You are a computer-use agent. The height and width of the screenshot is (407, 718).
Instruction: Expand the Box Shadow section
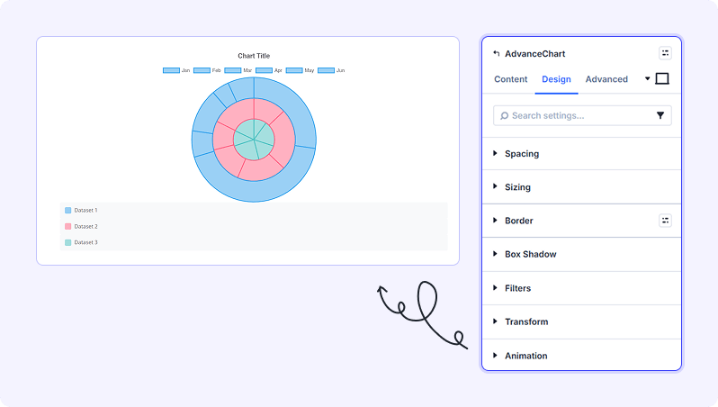(x=530, y=255)
